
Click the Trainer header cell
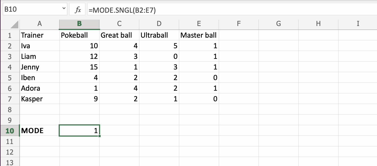point(40,35)
